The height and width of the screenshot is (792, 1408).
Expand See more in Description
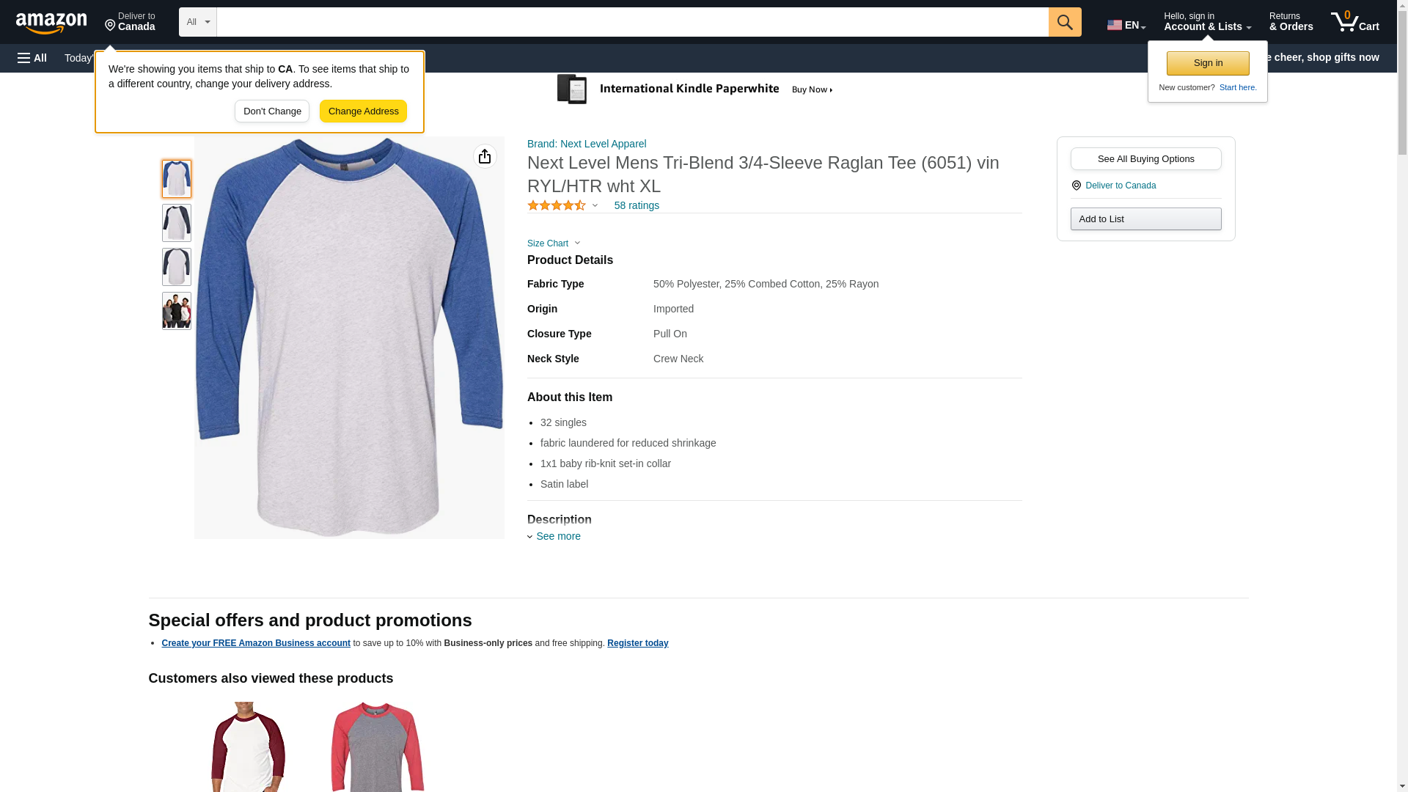tap(557, 536)
